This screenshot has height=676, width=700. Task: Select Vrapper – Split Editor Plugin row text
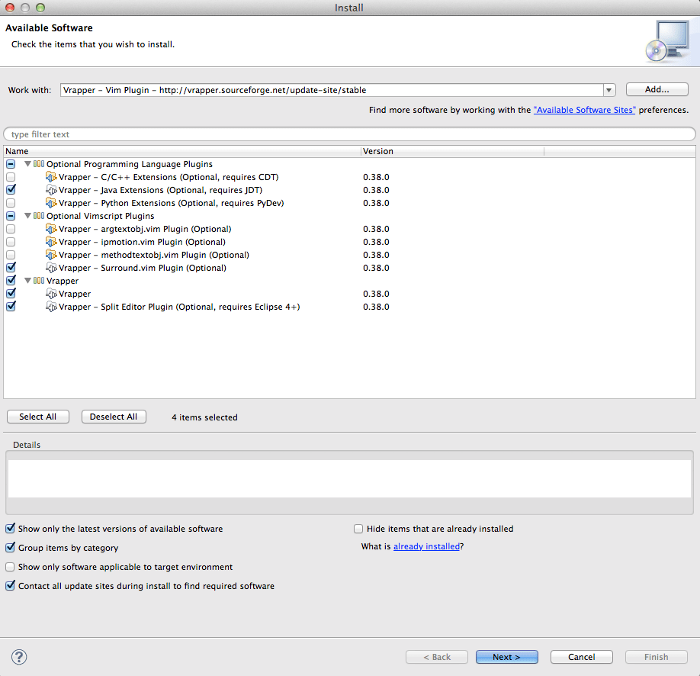(179, 307)
